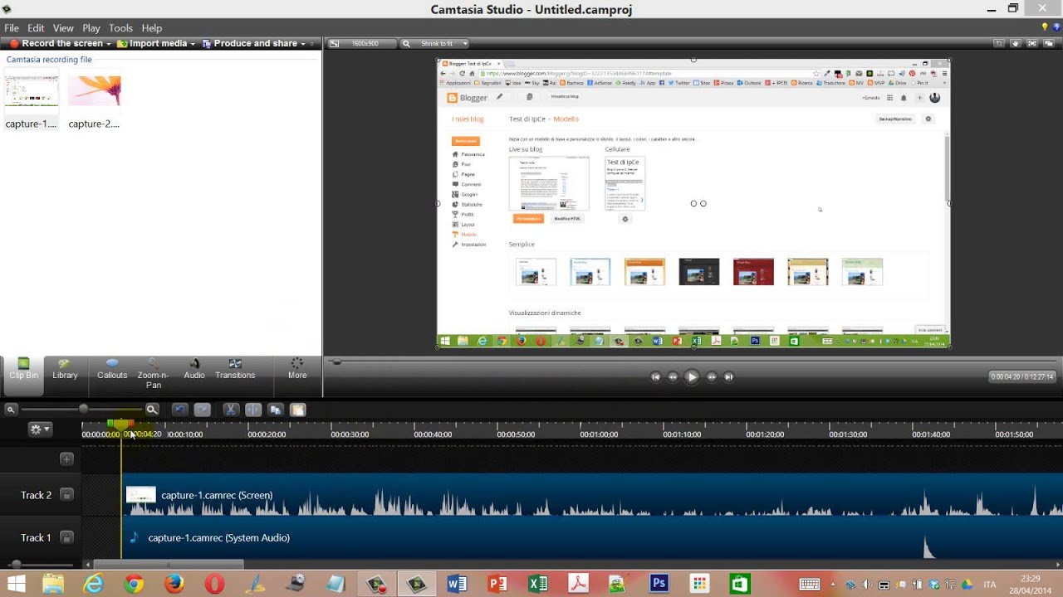The image size is (1063, 597).
Task: Click the timeline horizontal scrollbar
Action: tap(169, 565)
